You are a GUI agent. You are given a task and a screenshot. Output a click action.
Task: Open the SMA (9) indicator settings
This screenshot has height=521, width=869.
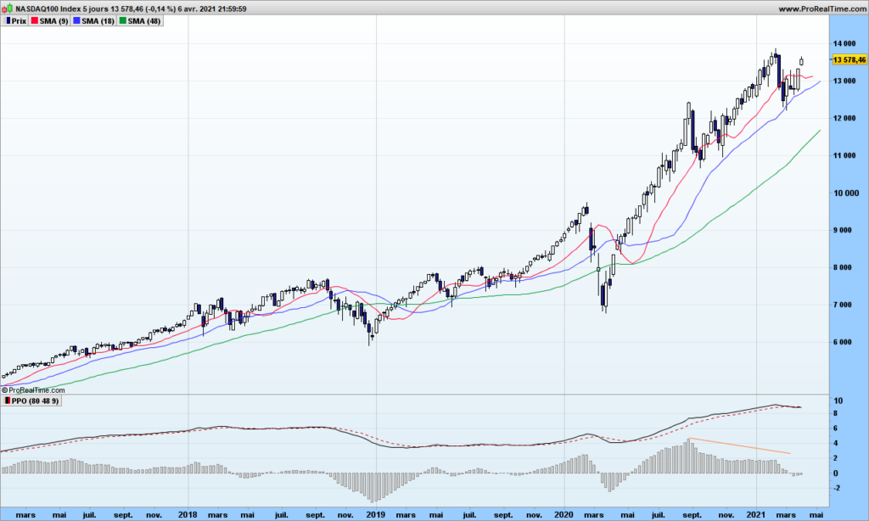tap(49, 21)
